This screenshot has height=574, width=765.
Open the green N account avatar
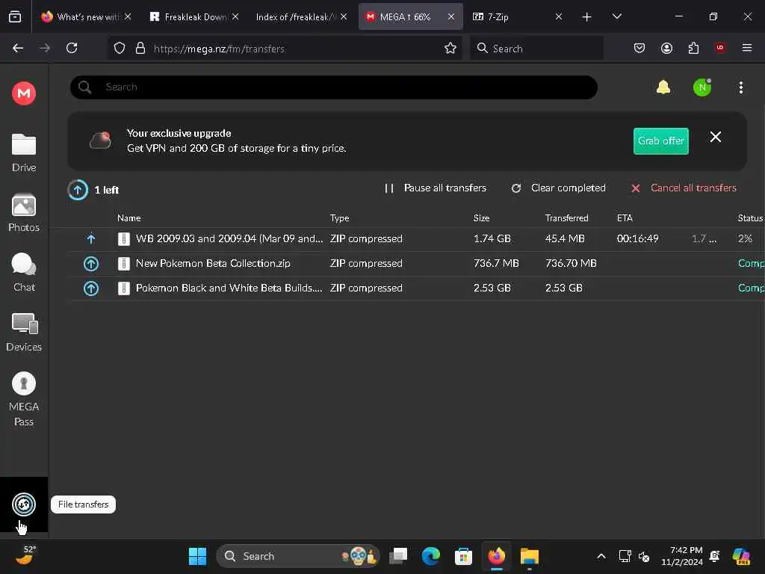(x=702, y=87)
